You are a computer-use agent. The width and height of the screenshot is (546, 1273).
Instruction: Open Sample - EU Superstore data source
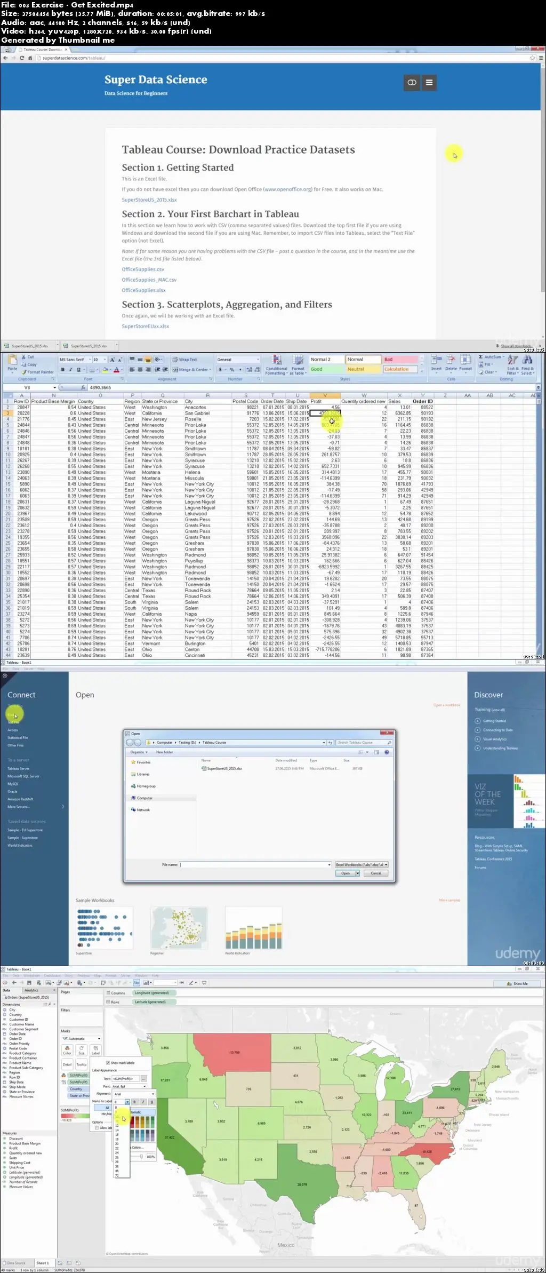(25, 830)
